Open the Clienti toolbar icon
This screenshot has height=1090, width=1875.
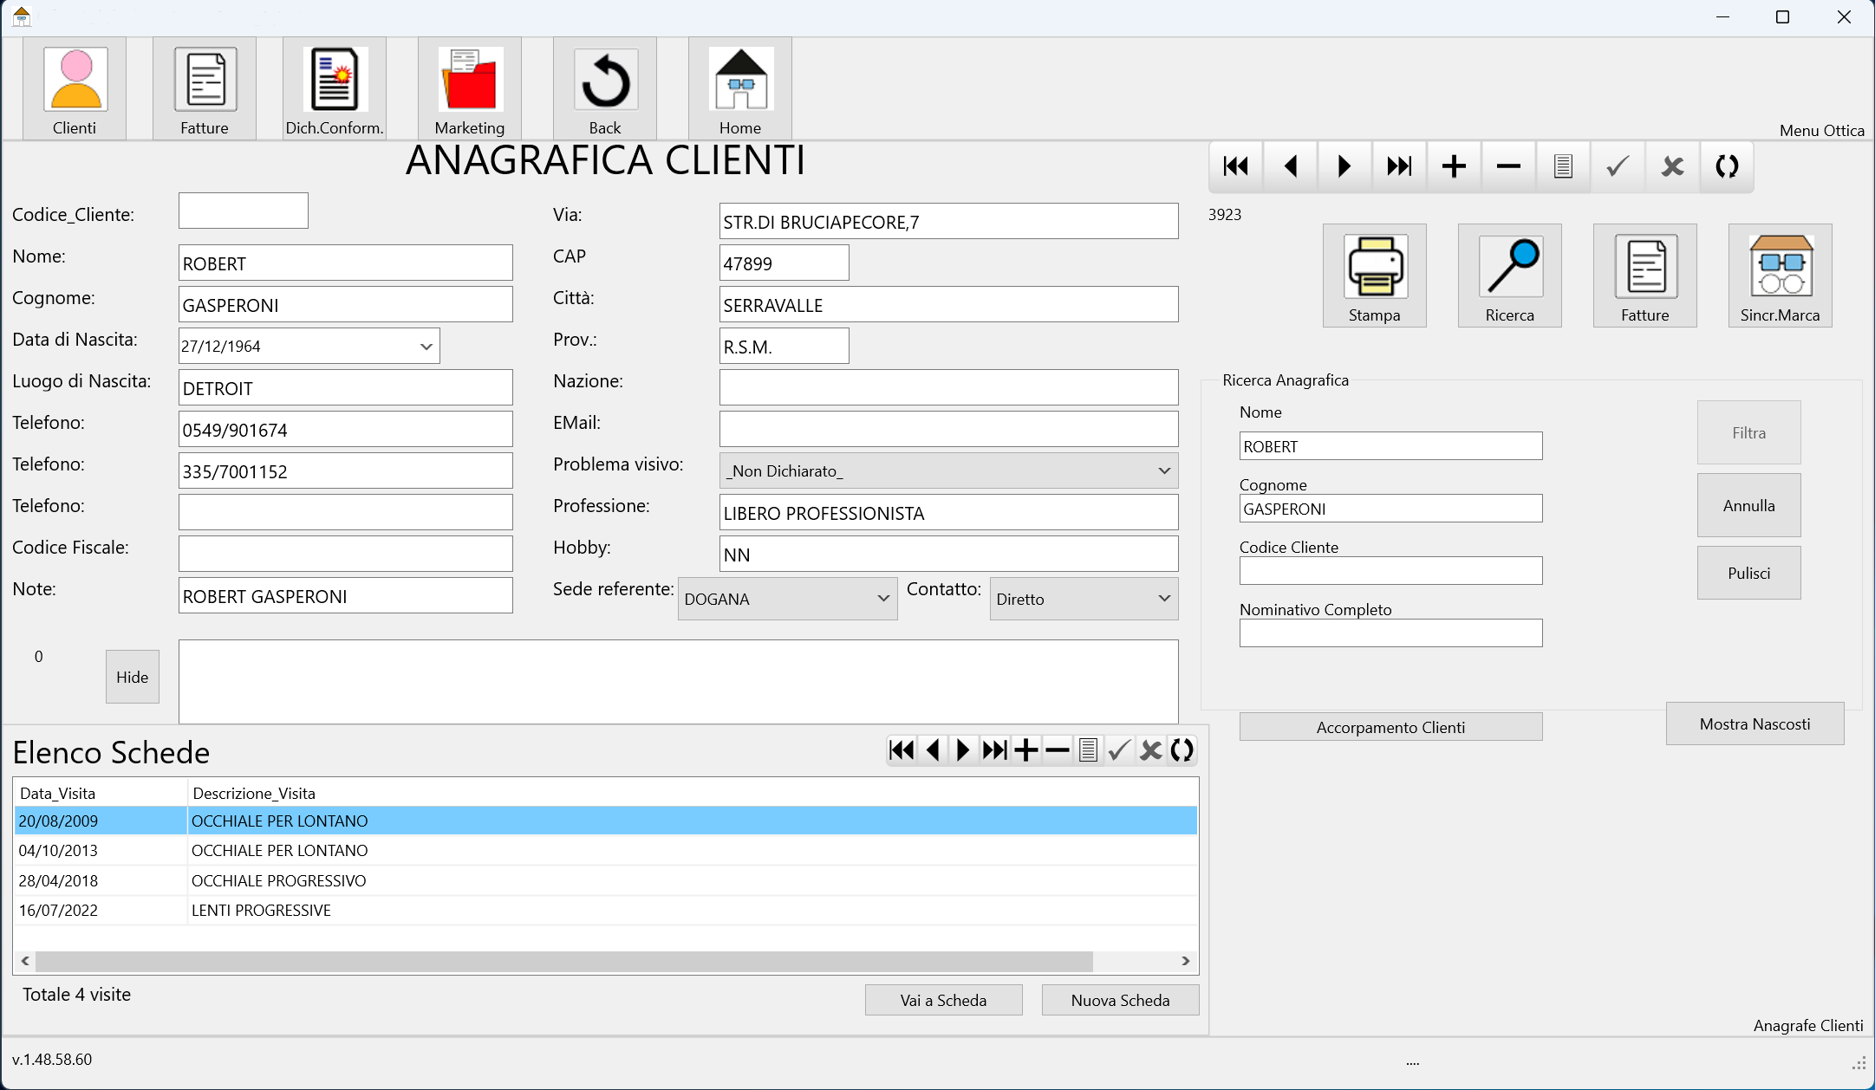pos(75,88)
